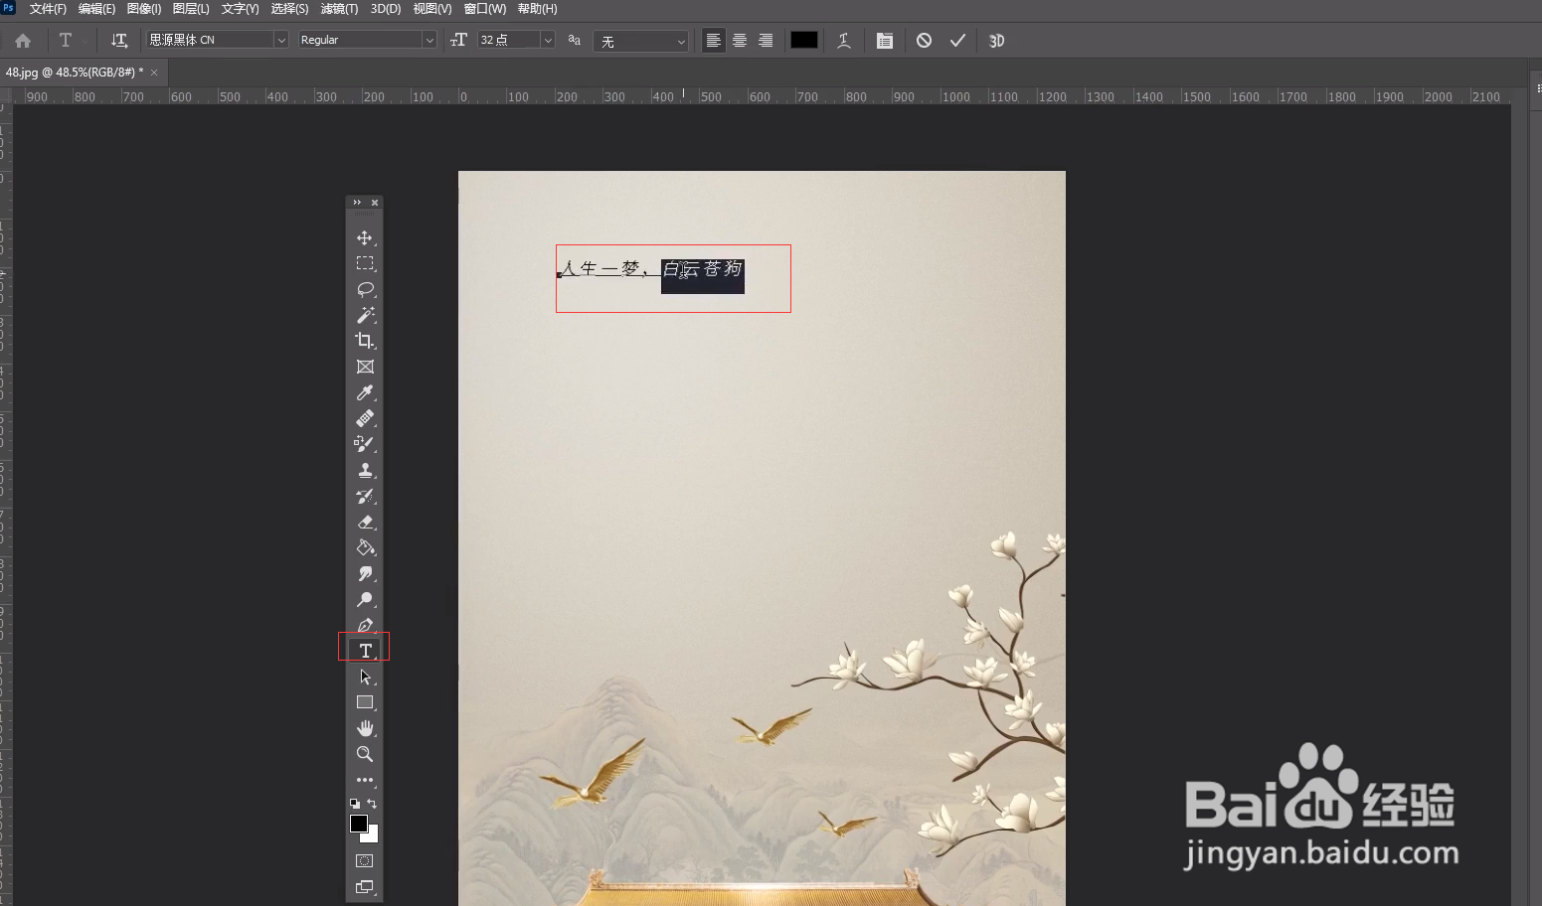Open the 图层(L) menu

coord(191,9)
